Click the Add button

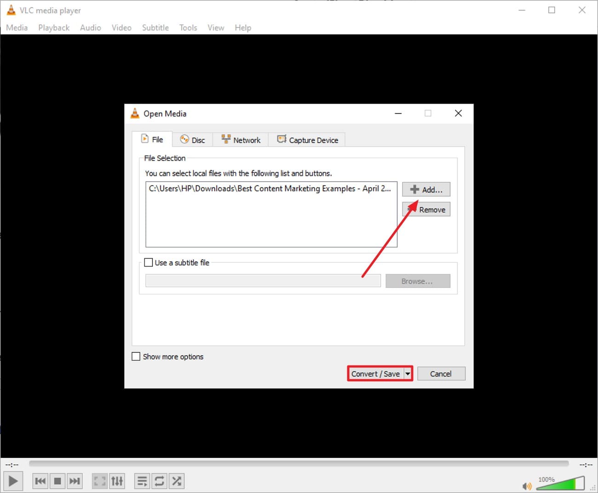coord(426,189)
